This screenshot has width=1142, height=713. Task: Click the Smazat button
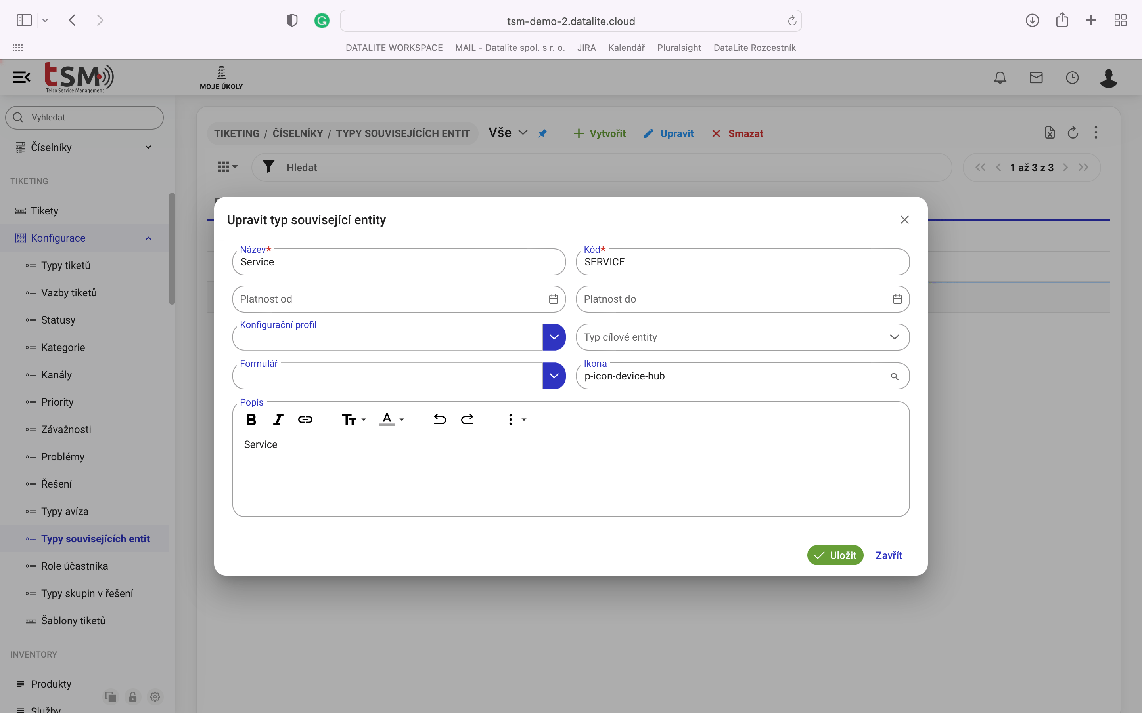click(x=737, y=133)
